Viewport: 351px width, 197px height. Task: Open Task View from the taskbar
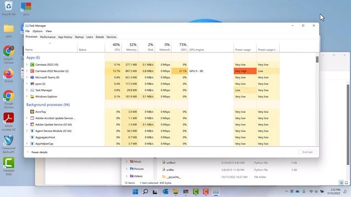(155, 192)
